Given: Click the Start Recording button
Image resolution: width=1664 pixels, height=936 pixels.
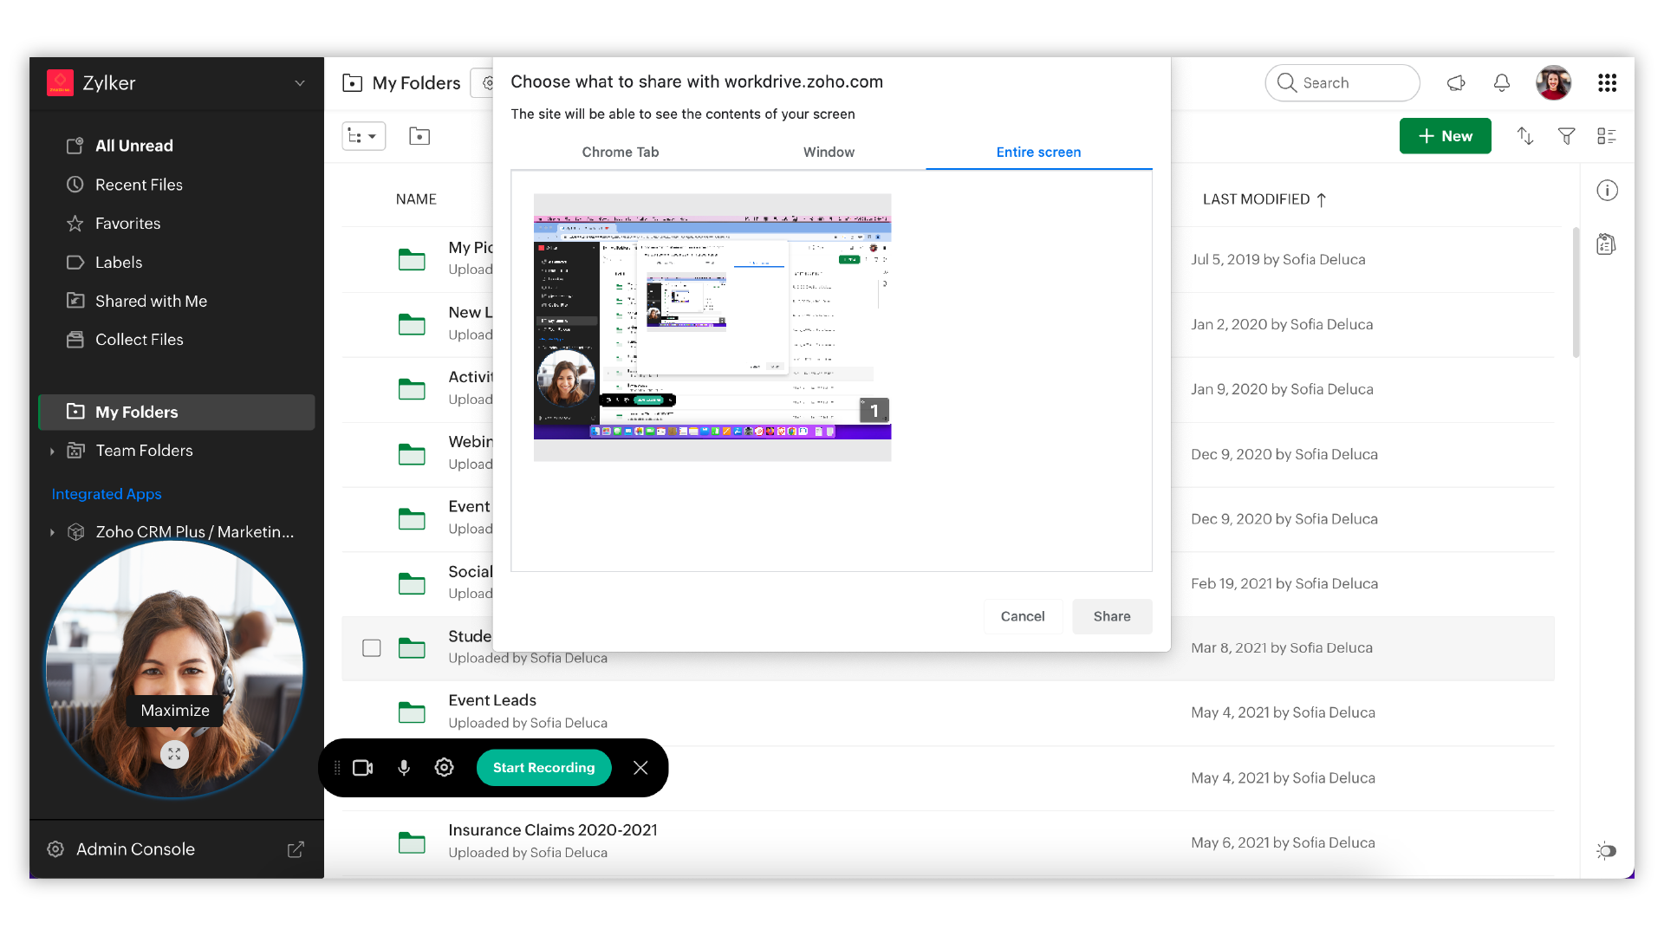Looking at the screenshot, I should point(543,768).
